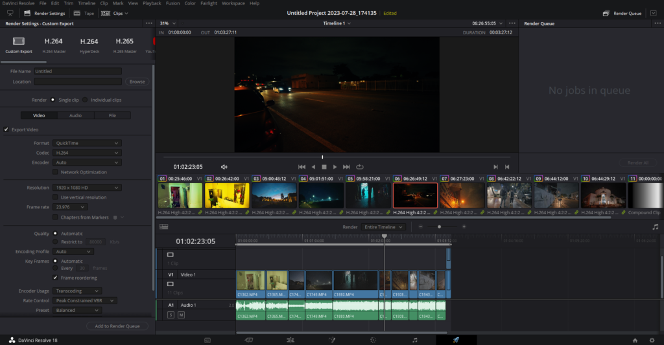Click the Browse location button
The image size is (664, 345).
(137, 82)
